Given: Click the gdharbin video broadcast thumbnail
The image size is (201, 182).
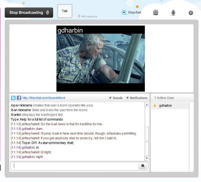Looking at the screenshot, I should 101,58.
